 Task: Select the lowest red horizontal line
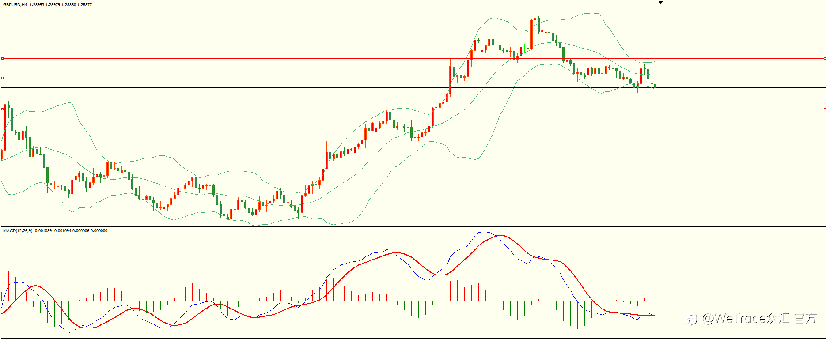coord(413,130)
